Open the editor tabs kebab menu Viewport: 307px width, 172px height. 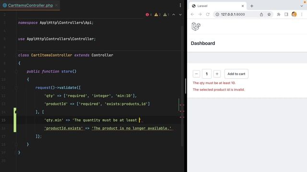180,5
